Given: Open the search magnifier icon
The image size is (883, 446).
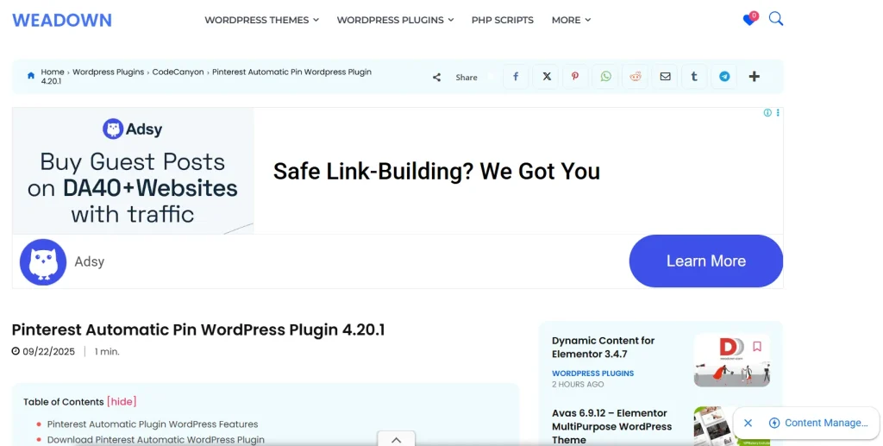Looking at the screenshot, I should tap(775, 19).
